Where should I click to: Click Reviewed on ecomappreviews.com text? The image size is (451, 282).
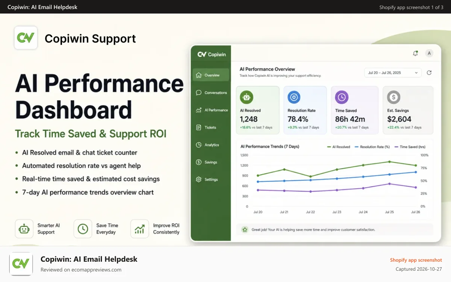coord(81,270)
